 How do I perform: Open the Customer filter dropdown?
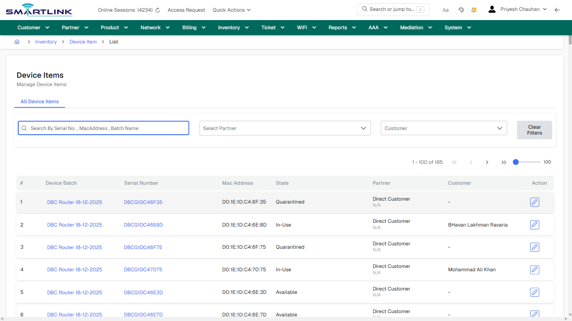coord(443,128)
